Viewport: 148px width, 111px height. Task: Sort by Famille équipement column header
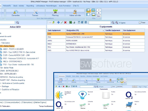[x=113, y=31]
